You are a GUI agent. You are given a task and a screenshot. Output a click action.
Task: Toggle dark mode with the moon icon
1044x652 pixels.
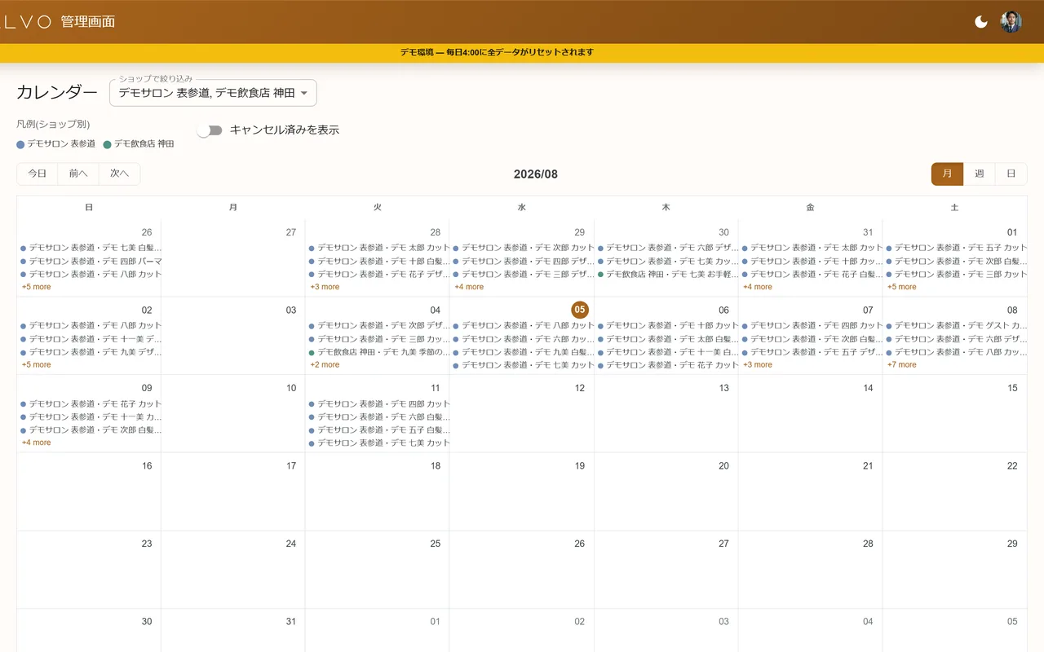[x=981, y=22]
